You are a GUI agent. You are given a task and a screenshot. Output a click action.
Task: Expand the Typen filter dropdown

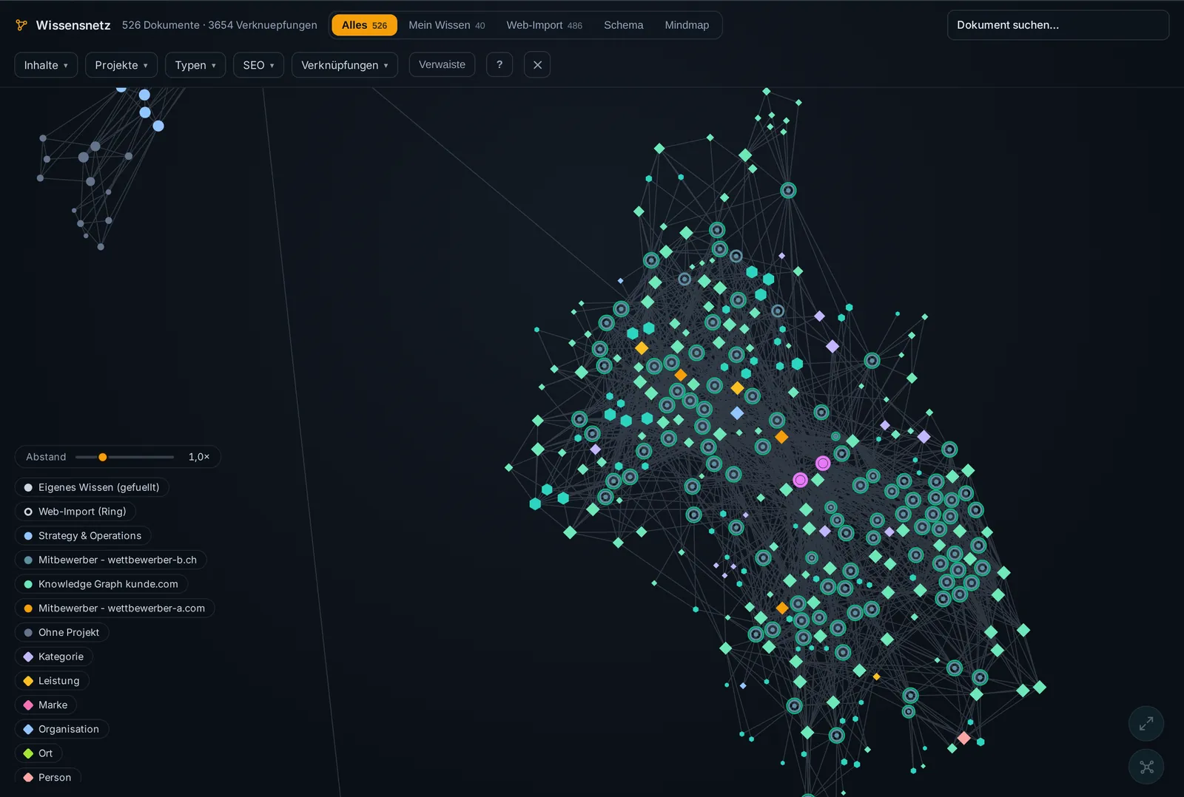[x=195, y=65]
